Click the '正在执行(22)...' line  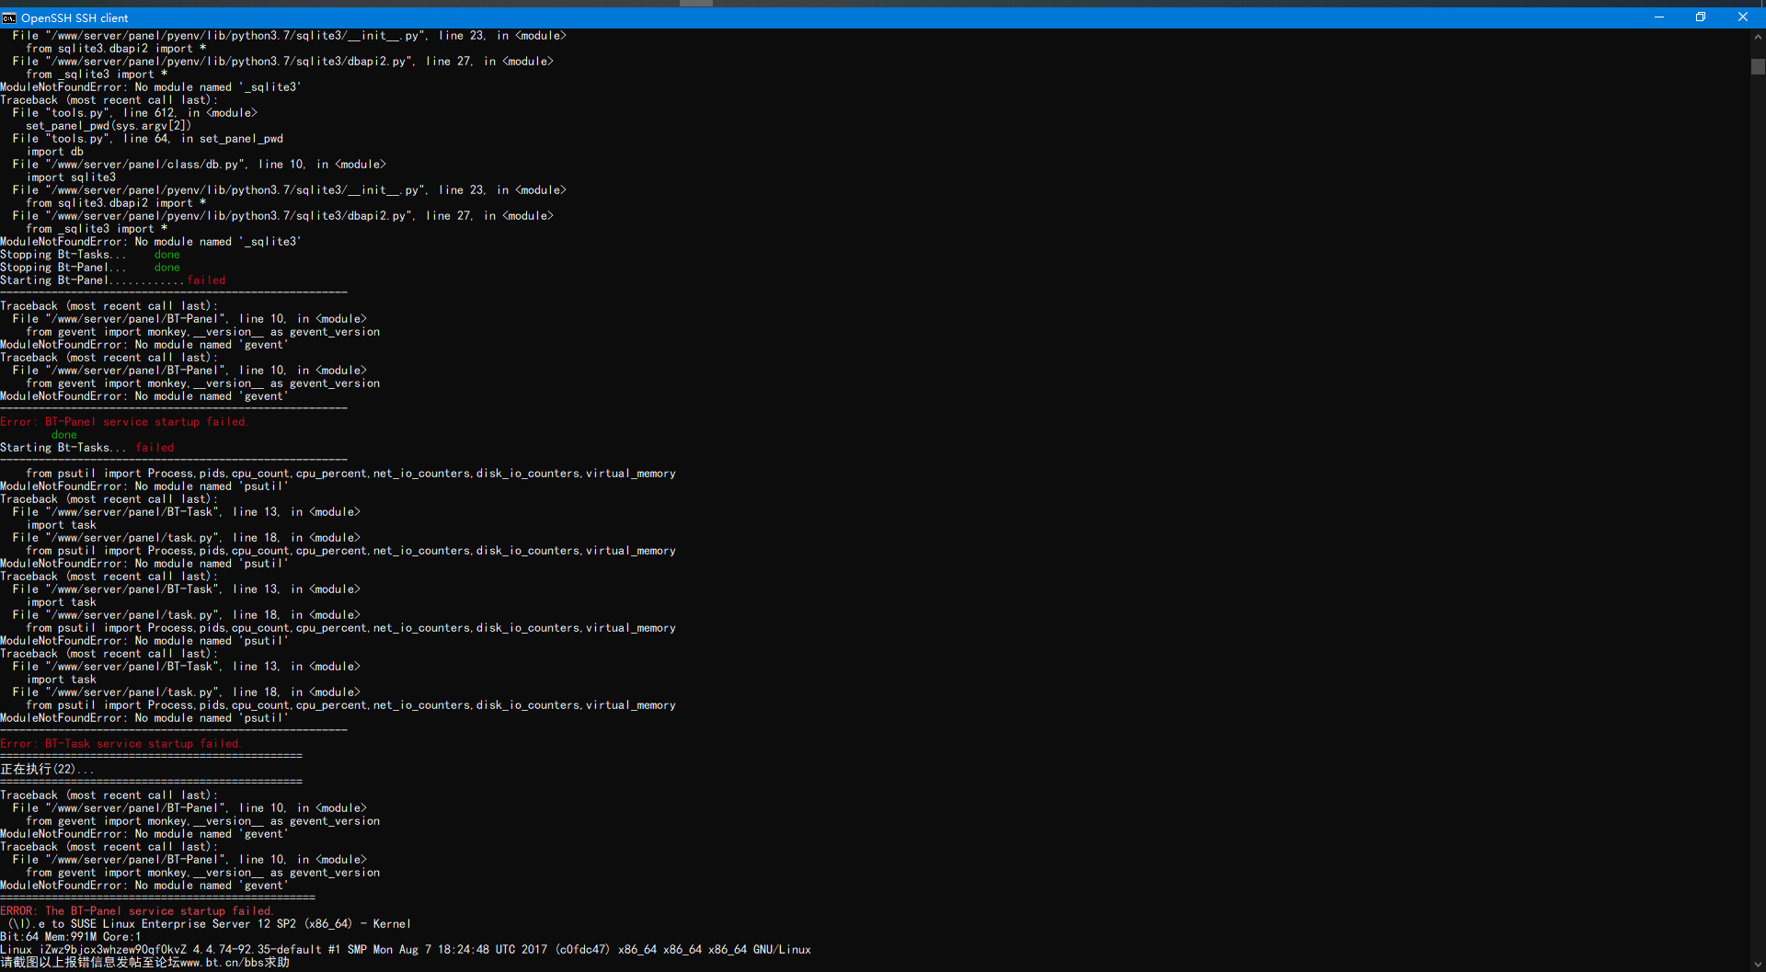pyautogui.click(x=47, y=770)
